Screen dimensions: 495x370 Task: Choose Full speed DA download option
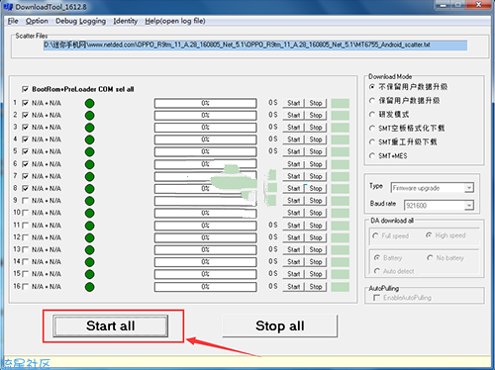coord(375,235)
